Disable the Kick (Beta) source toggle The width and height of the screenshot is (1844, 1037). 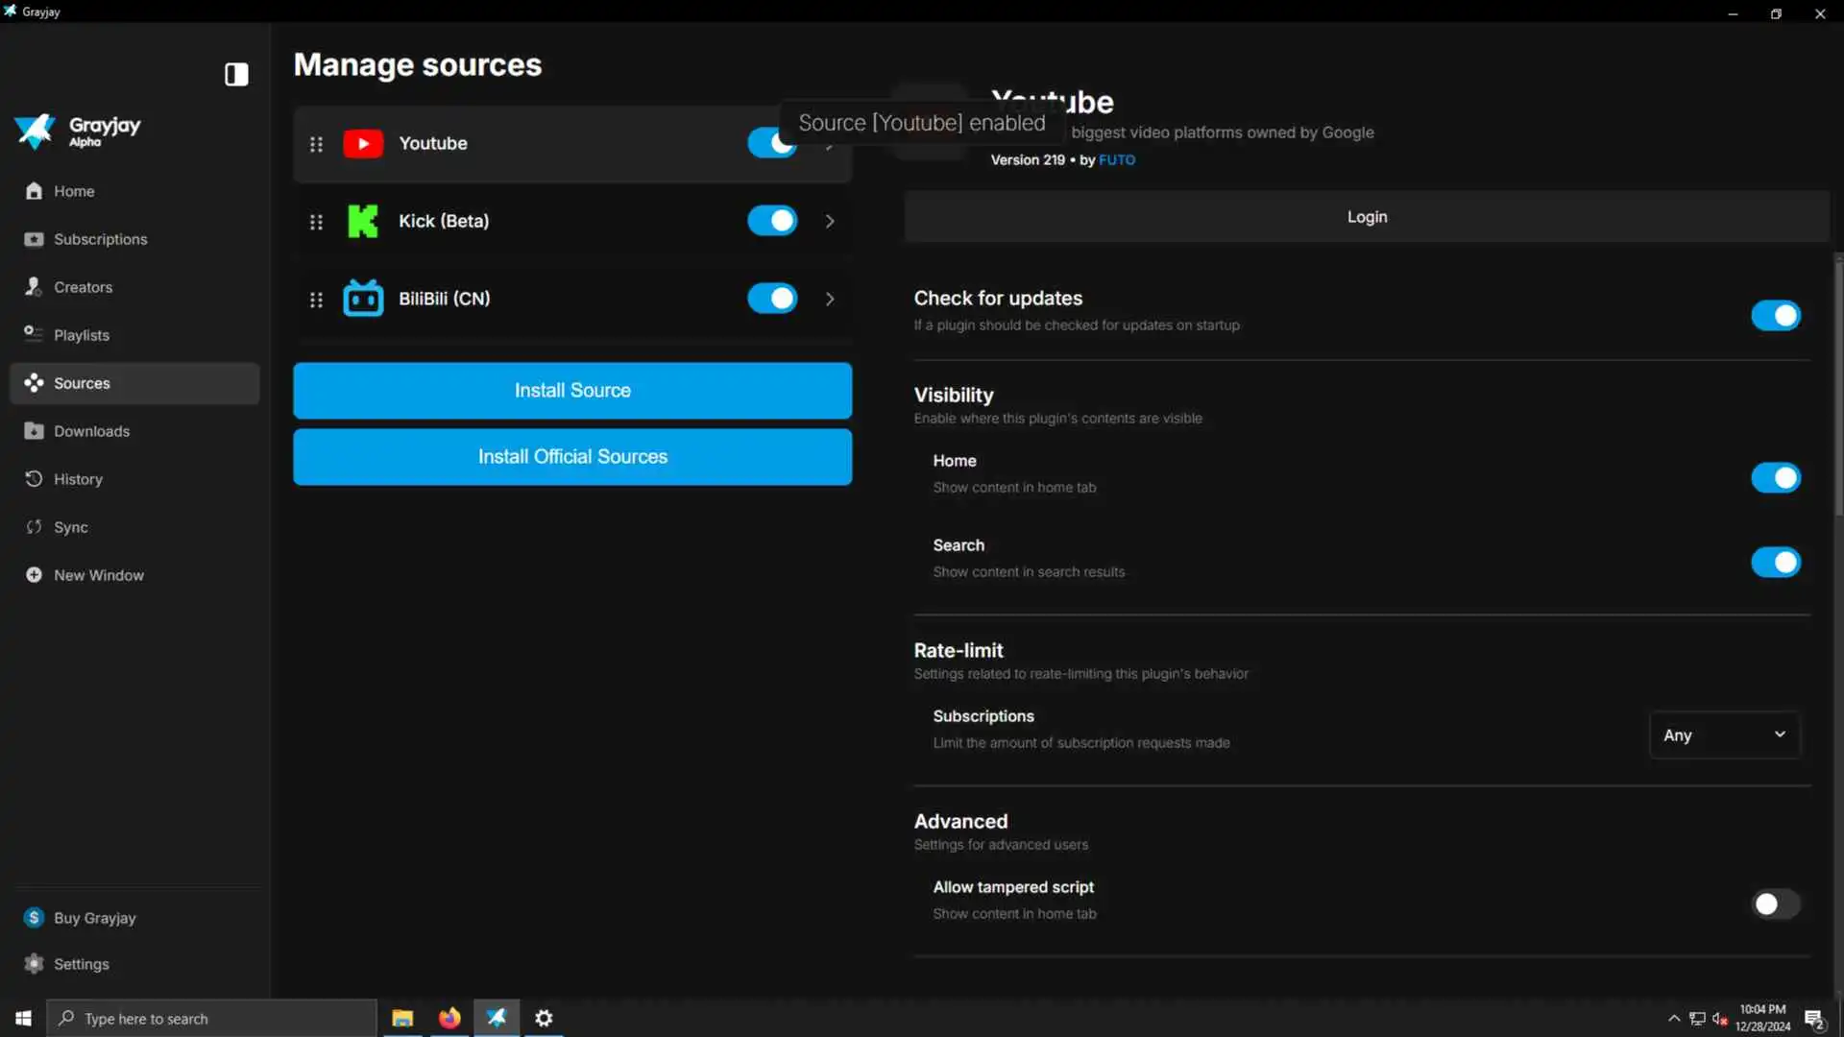pos(772,221)
